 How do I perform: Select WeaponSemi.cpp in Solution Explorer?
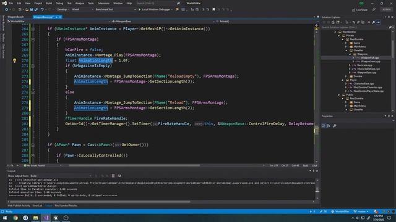[371, 62]
